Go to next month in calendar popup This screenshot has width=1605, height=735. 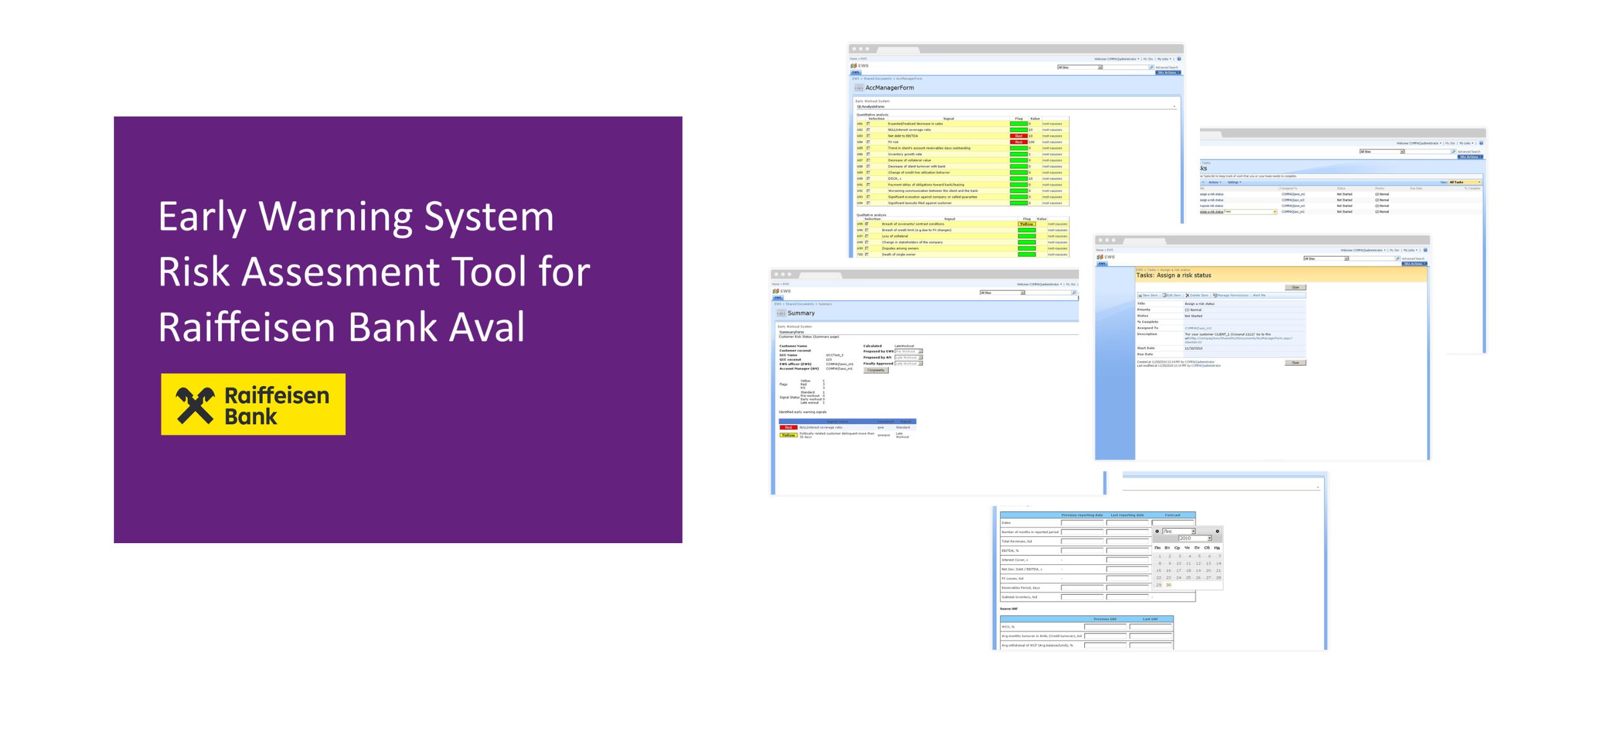(x=1217, y=531)
